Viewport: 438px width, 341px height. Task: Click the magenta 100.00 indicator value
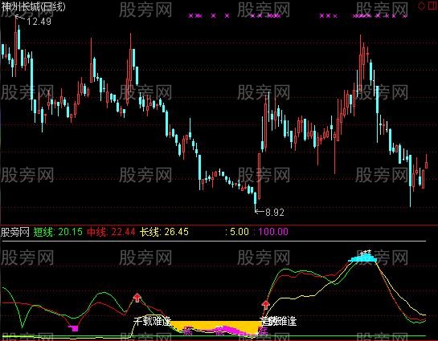[273, 232]
